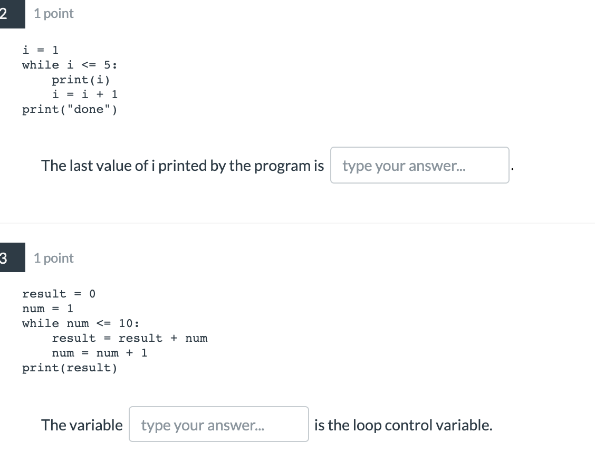Click the "i = 1" code line
Screen dimensions: 595x461
(x=40, y=50)
